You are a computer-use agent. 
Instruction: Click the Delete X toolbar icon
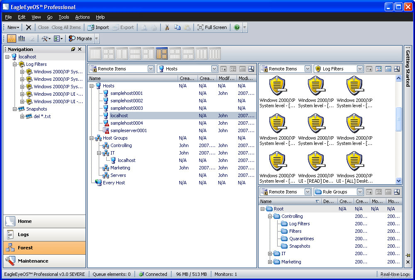coord(29,27)
